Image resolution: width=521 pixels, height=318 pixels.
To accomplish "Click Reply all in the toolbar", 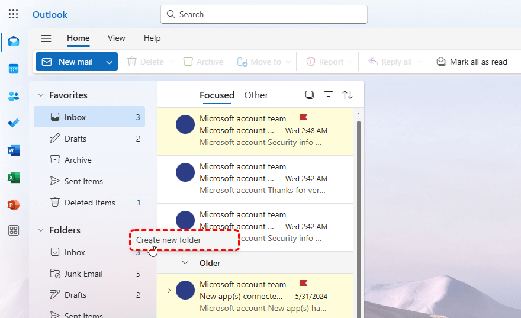I will click(390, 62).
